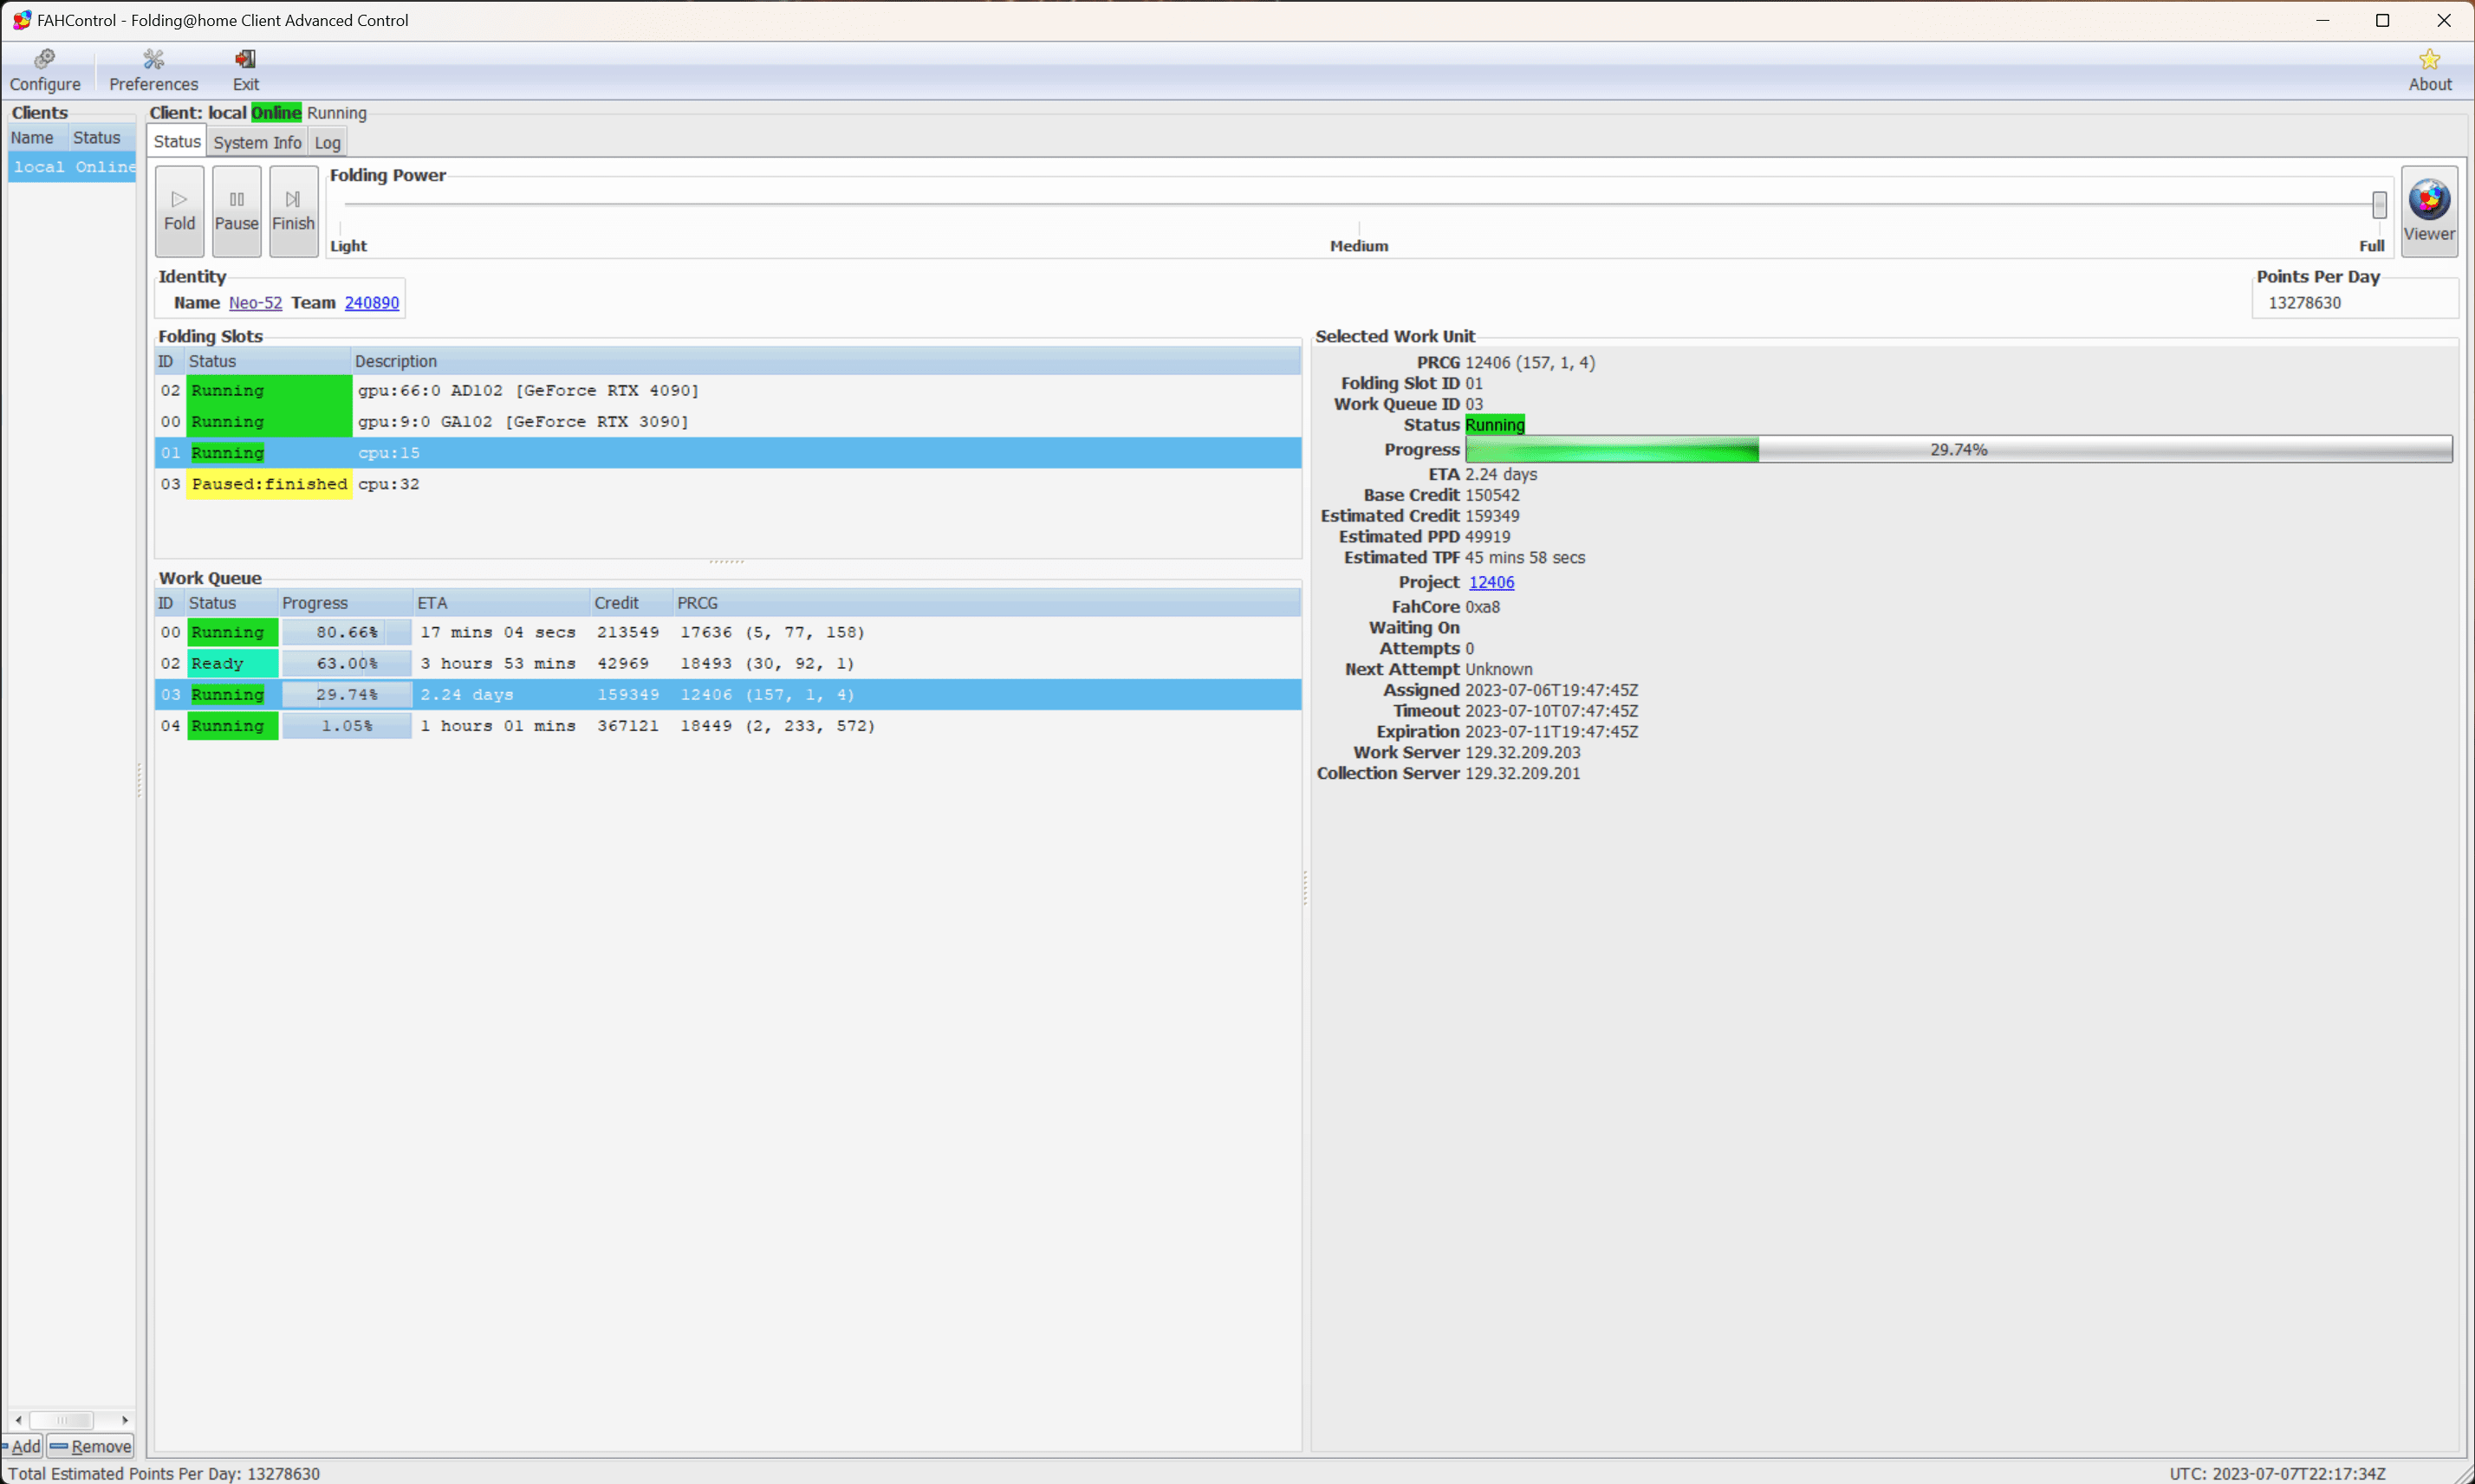Sort work queue by Credit column

tap(632, 603)
